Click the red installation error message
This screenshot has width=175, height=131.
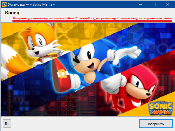92,18
